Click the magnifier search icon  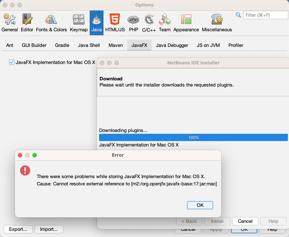pyautogui.click(x=238, y=15)
